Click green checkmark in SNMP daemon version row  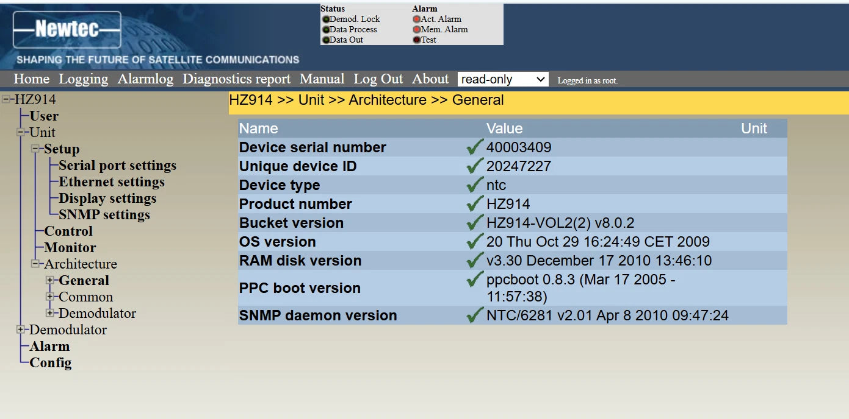475,315
